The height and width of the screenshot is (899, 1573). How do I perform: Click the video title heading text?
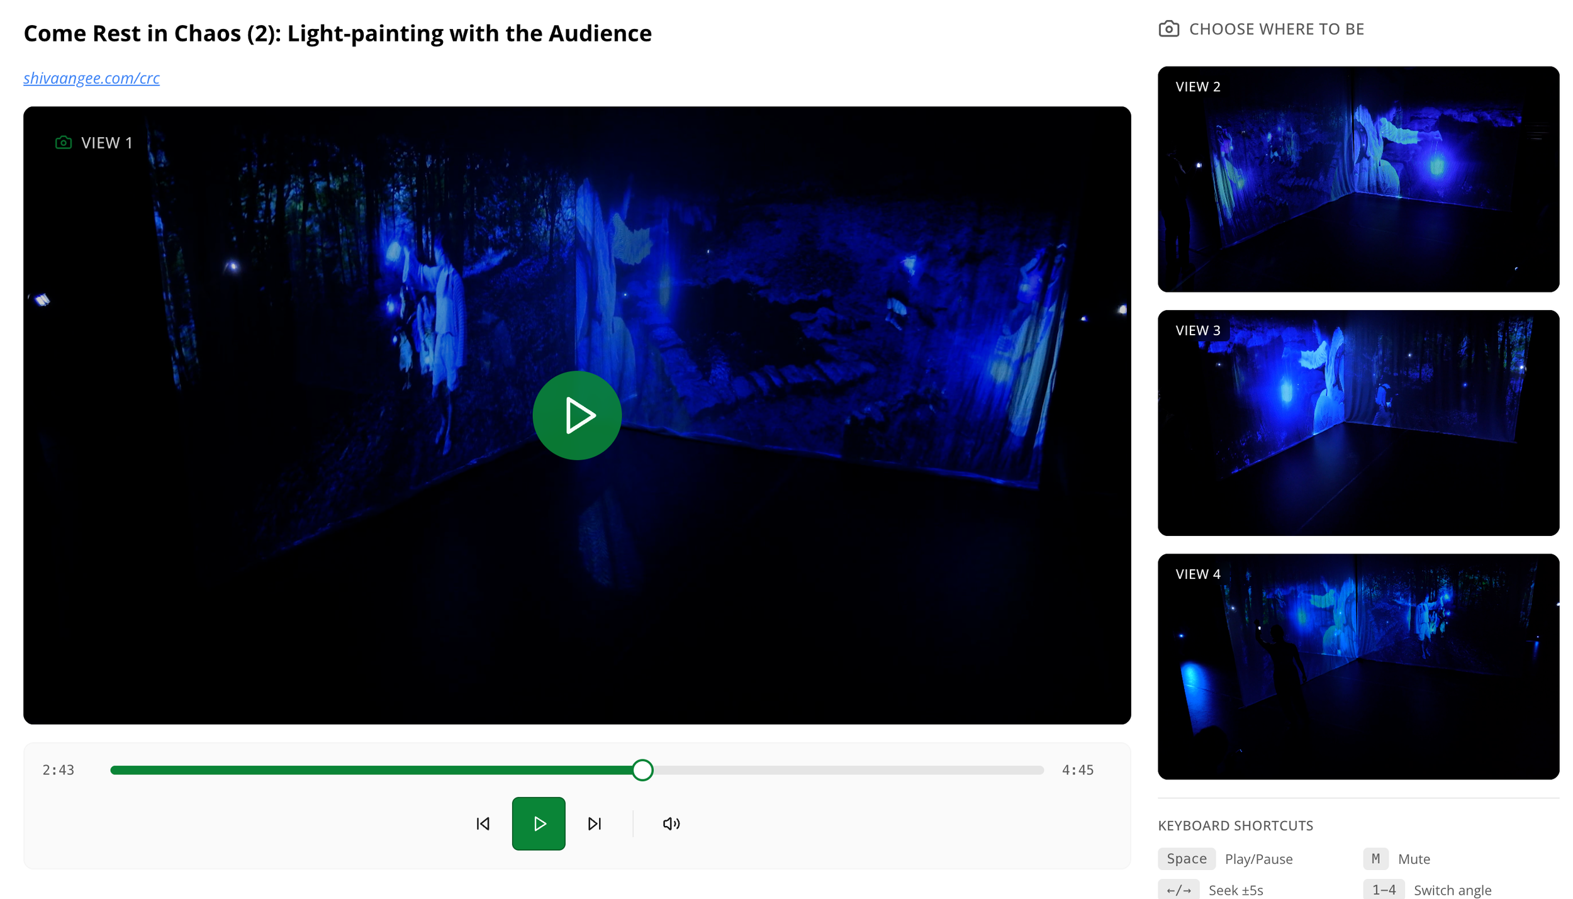tap(337, 33)
